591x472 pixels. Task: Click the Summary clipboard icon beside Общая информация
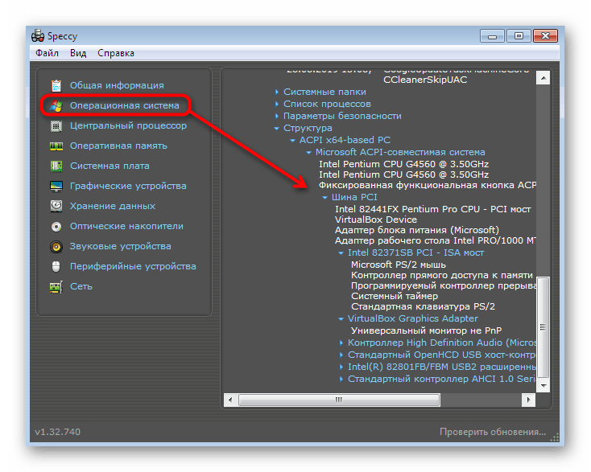56,85
